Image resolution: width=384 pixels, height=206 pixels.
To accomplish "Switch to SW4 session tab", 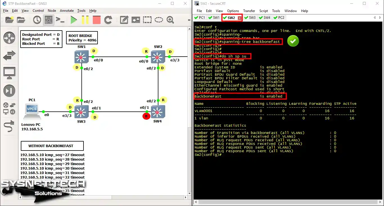I will coord(265,17).
